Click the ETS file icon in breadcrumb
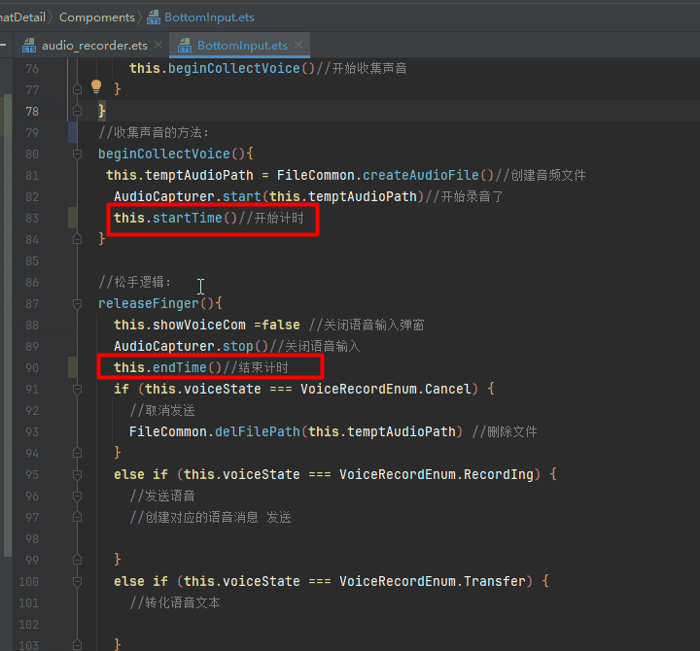Screen dimensions: 700x651 coord(153,17)
